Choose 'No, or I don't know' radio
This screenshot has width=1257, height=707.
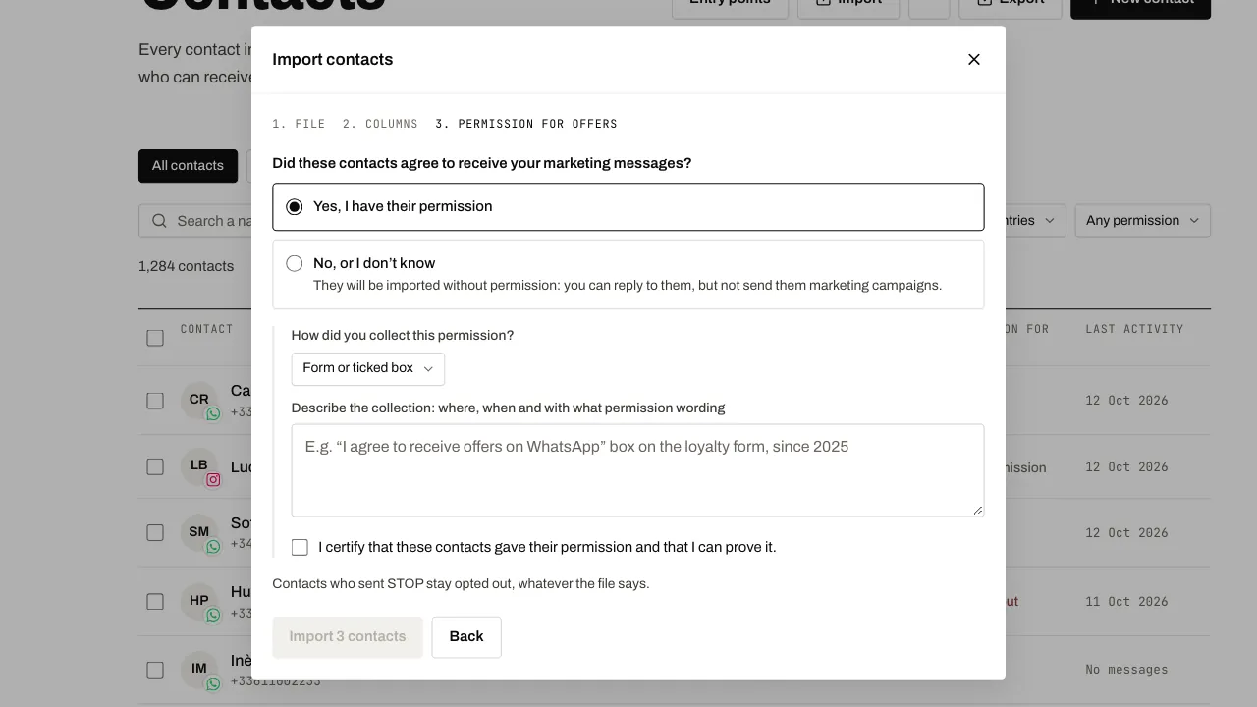(x=295, y=263)
